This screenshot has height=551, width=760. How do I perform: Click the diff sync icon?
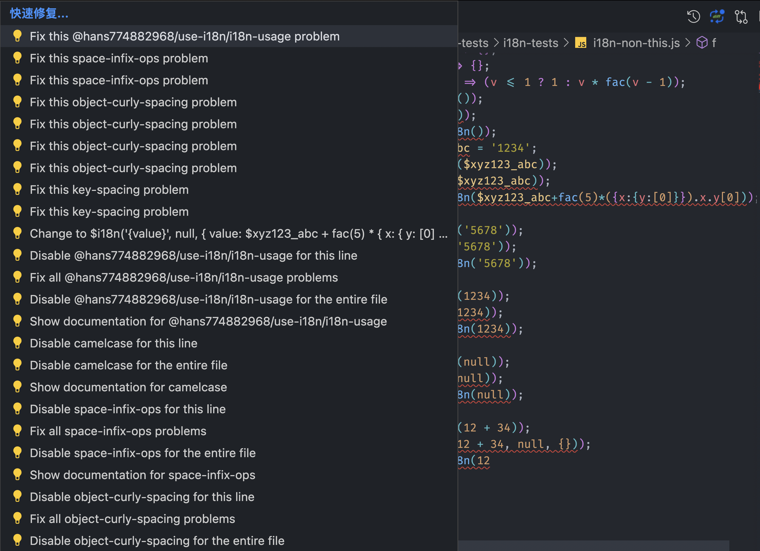tap(717, 16)
